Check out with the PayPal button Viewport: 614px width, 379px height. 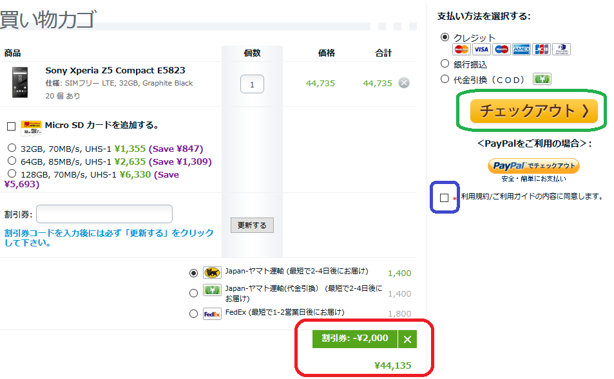pyautogui.click(x=533, y=166)
